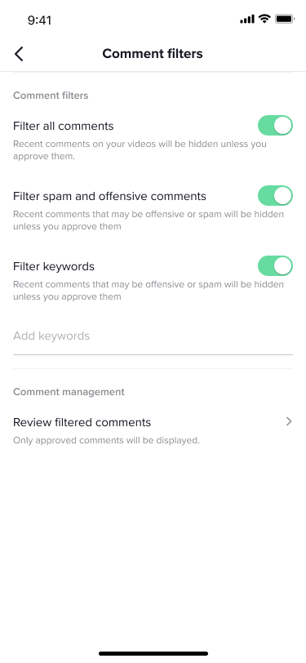Tap the Comment filters section header

click(51, 96)
